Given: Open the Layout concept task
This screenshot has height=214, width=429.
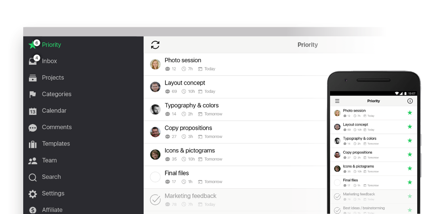Looking at the screenshot, I should coord(185,83).
